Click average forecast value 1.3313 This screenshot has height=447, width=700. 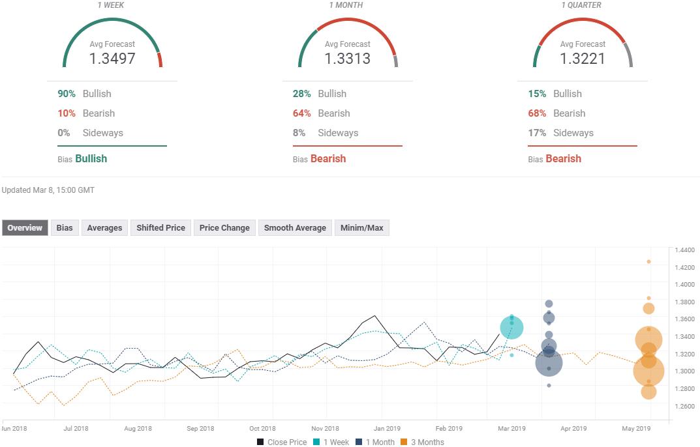tap(347, 59)
